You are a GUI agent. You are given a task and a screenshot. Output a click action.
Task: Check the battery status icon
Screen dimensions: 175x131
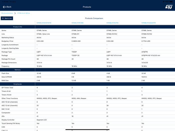pos(171,1)
